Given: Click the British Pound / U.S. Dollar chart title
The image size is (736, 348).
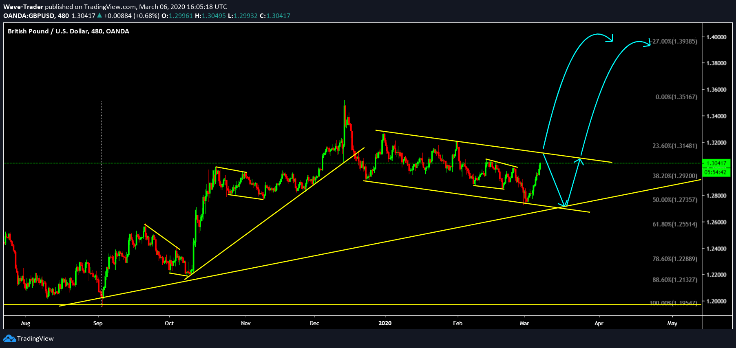Looking at the screenshot, I should pos(69,31).
